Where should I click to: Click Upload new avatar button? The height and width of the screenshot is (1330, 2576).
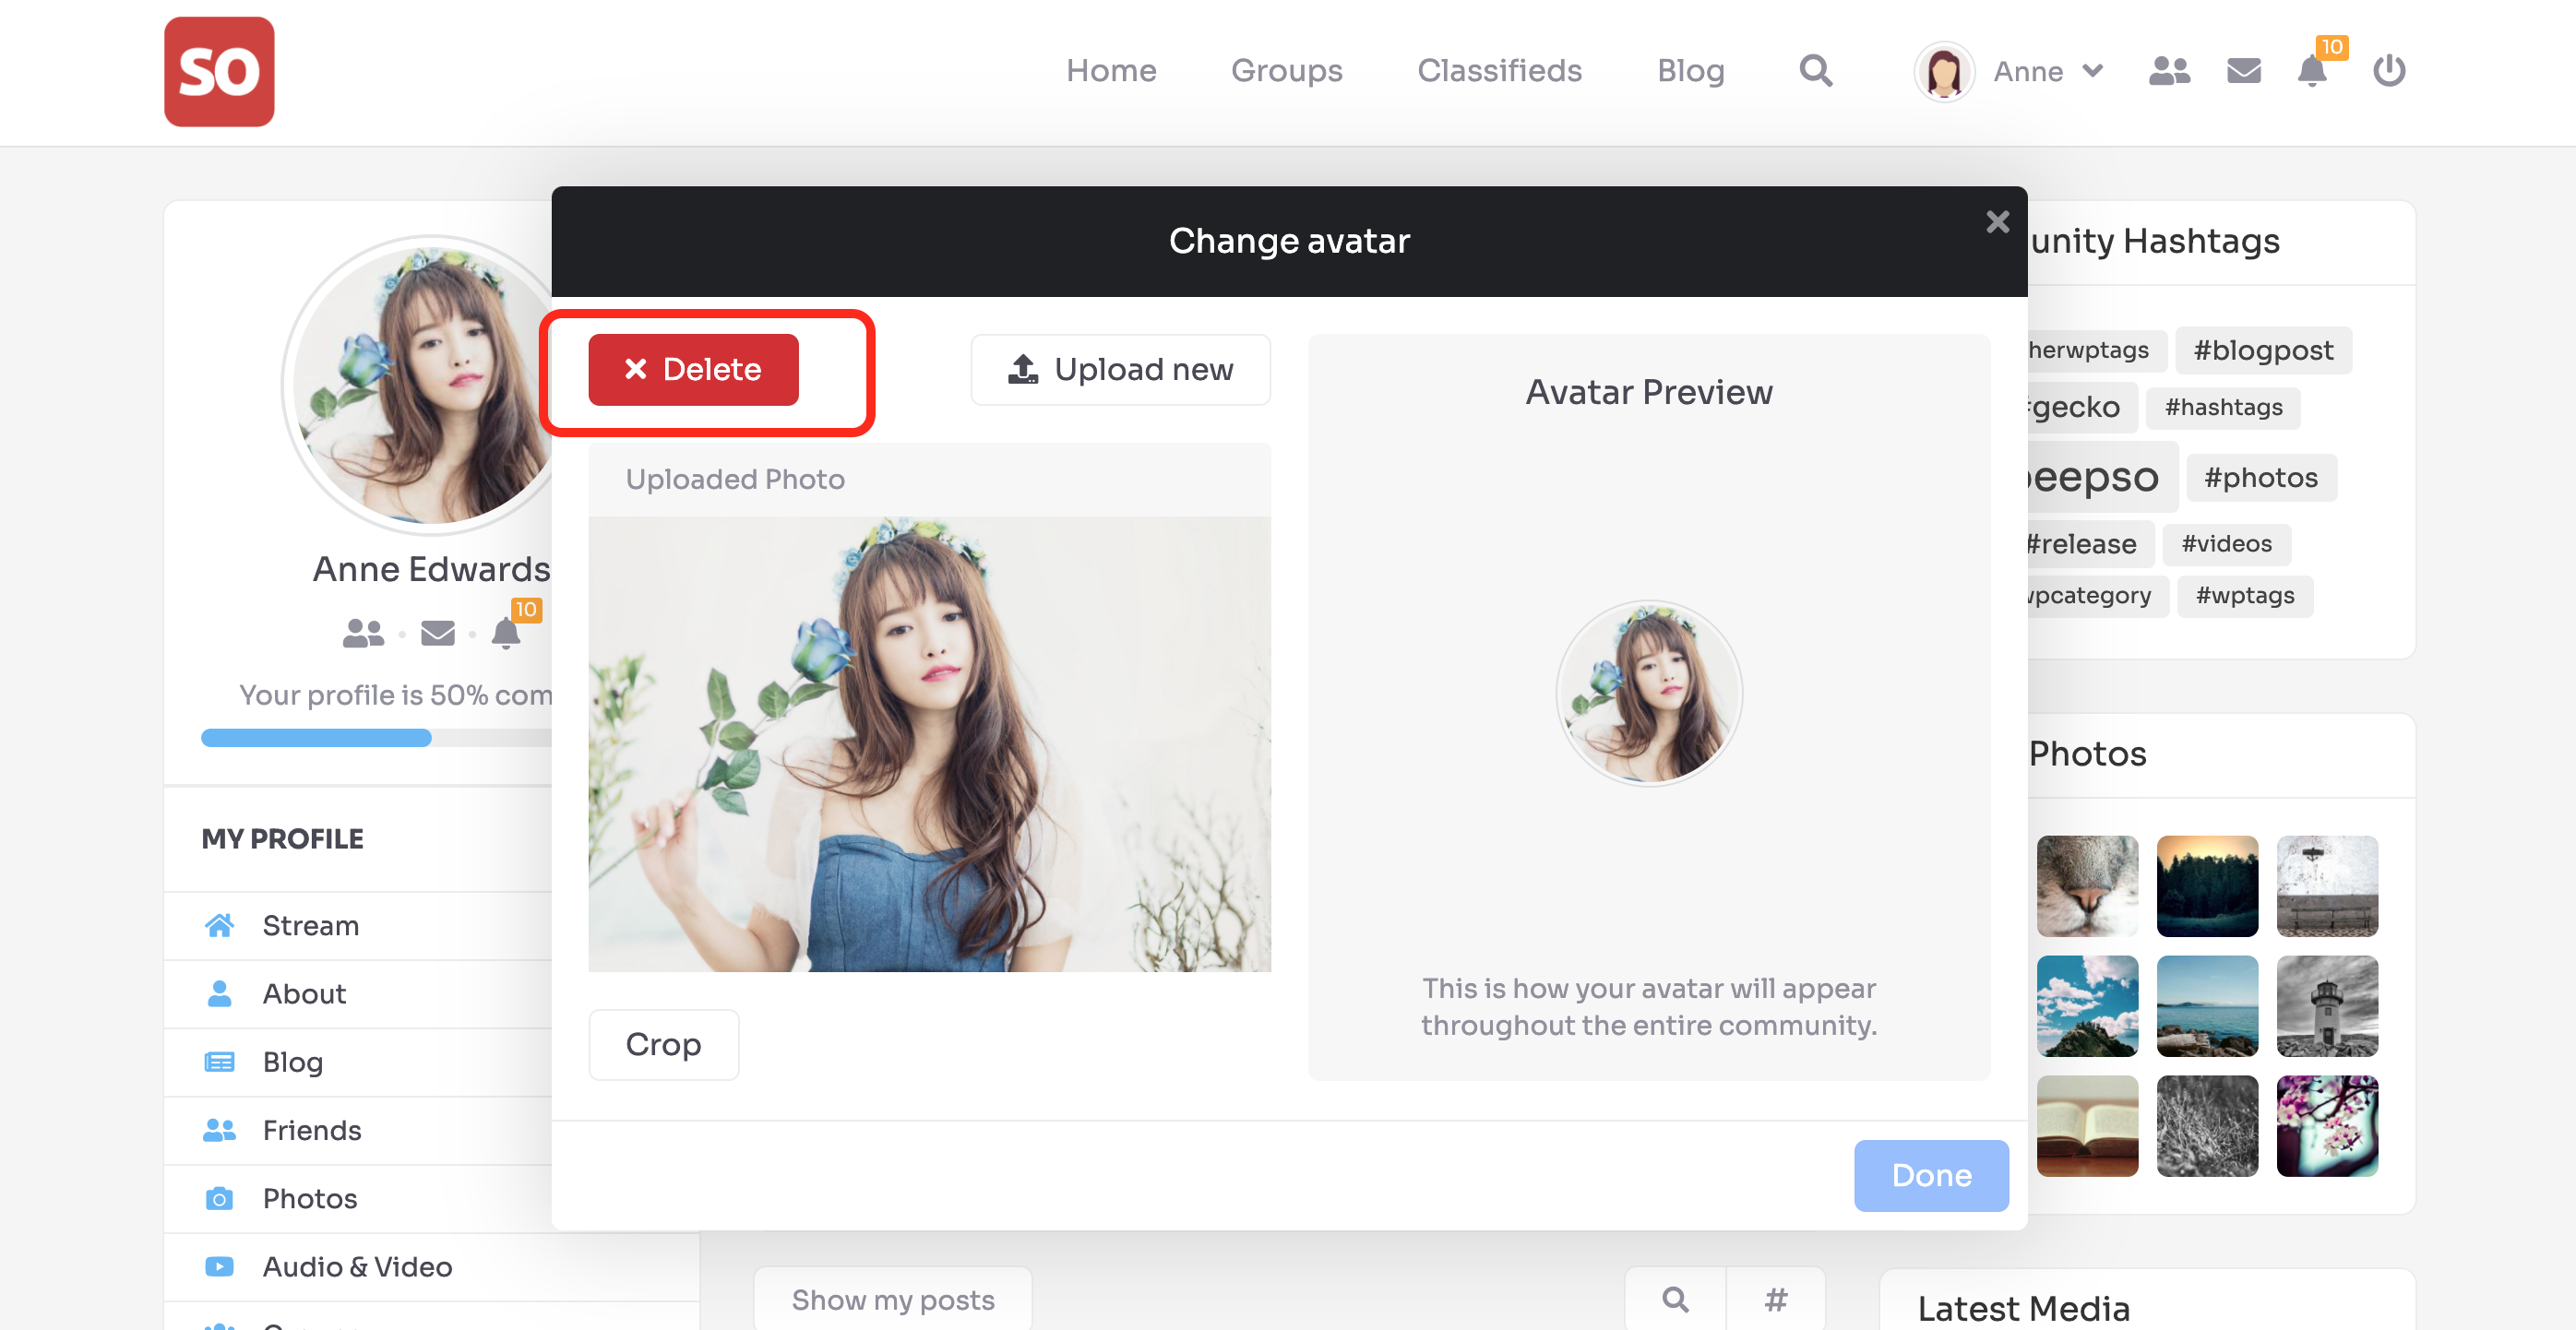click(x=1120, y=369)
